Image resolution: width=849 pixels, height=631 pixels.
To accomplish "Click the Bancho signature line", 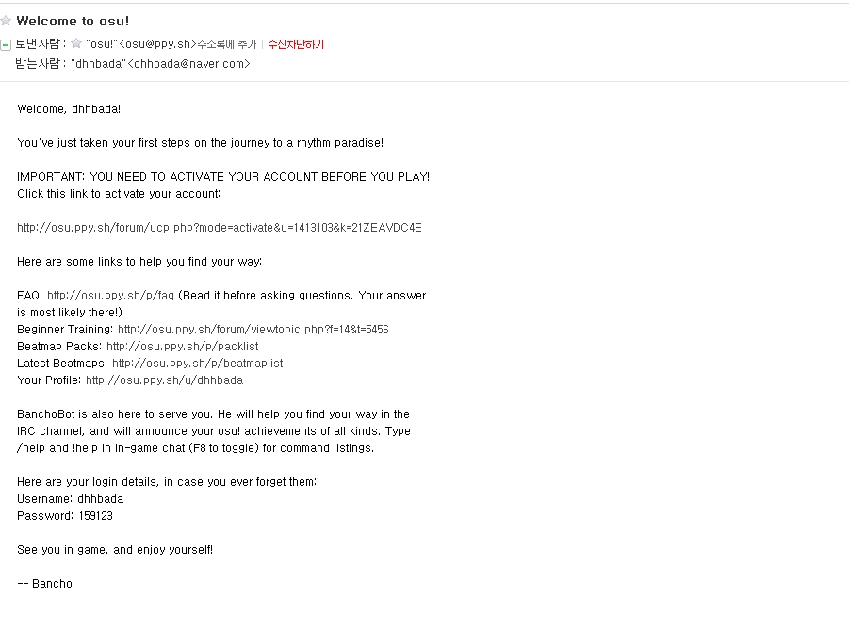I will 44,584.
